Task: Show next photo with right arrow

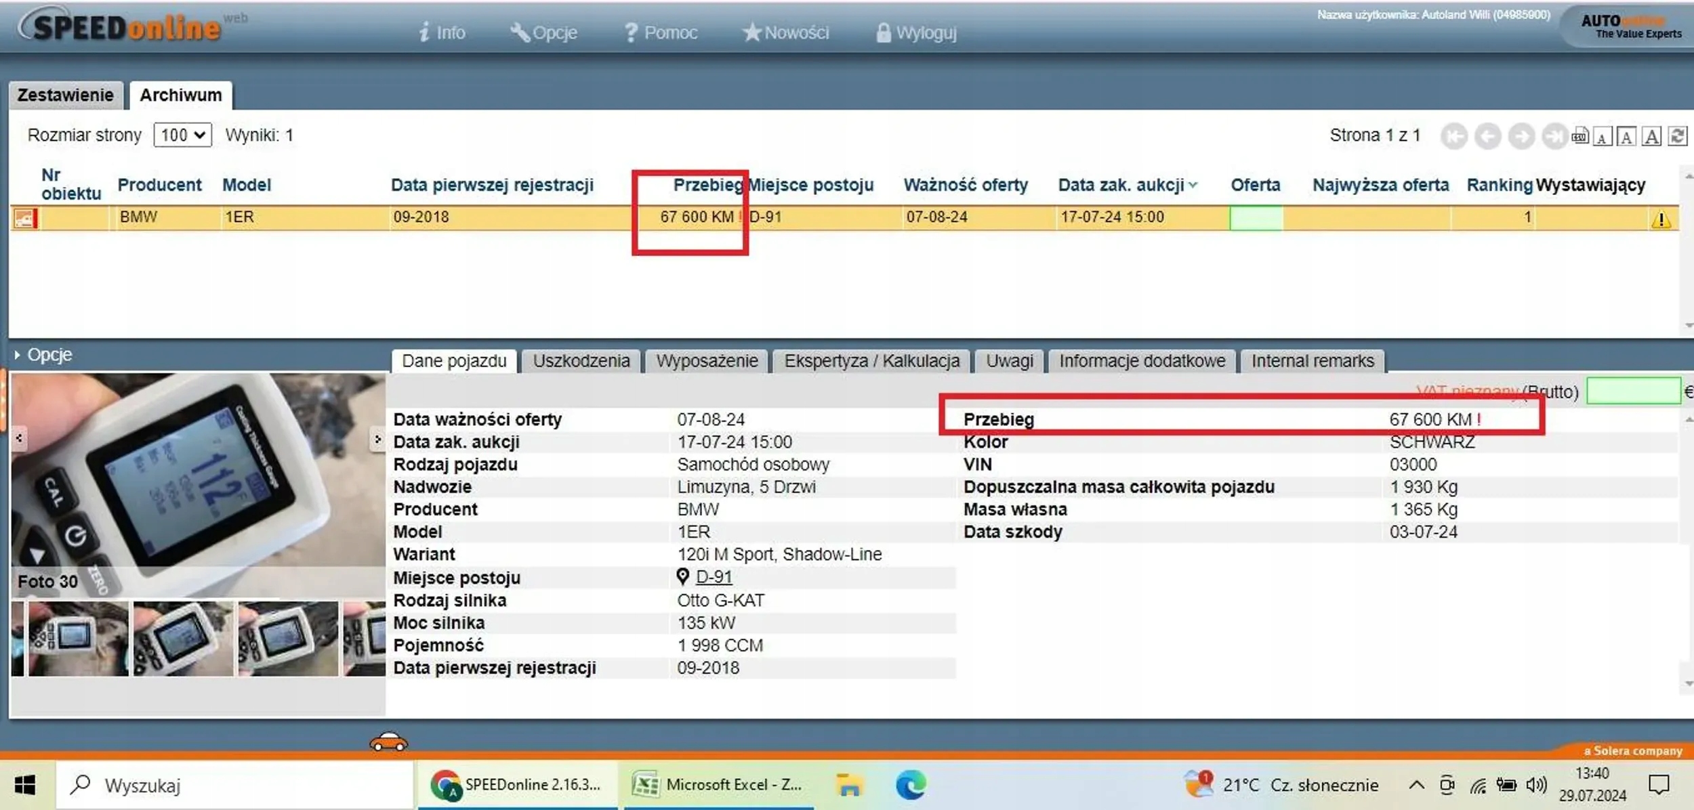Action: [x=377, y=440]
